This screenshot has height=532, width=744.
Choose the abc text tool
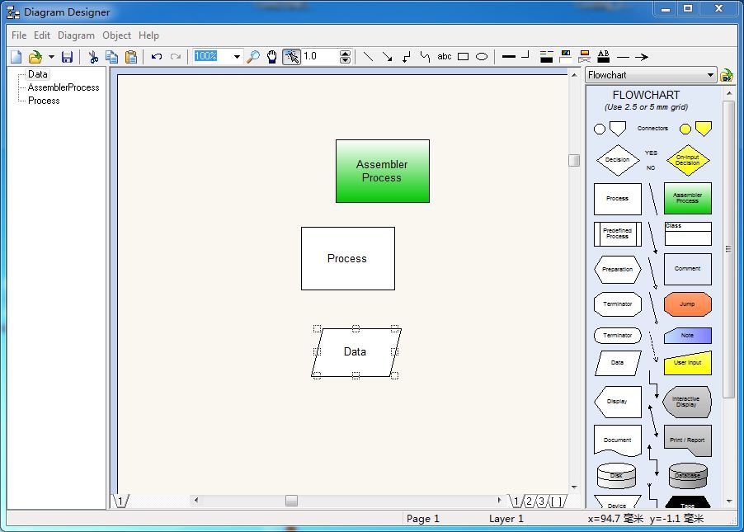click(x=445, y=57)
